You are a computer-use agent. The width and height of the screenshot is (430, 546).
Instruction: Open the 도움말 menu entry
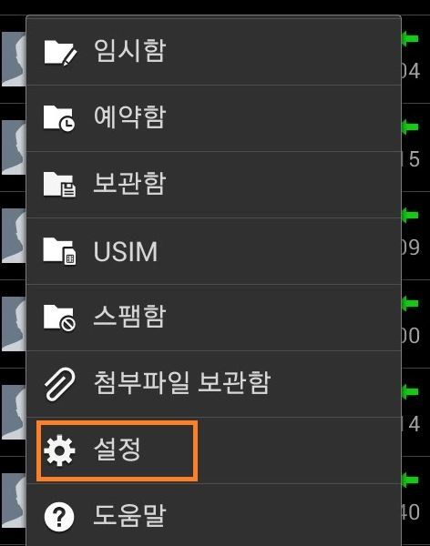[x=213, y=516]
